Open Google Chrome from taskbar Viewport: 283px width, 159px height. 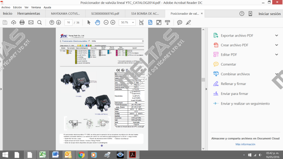pos(82,155)
